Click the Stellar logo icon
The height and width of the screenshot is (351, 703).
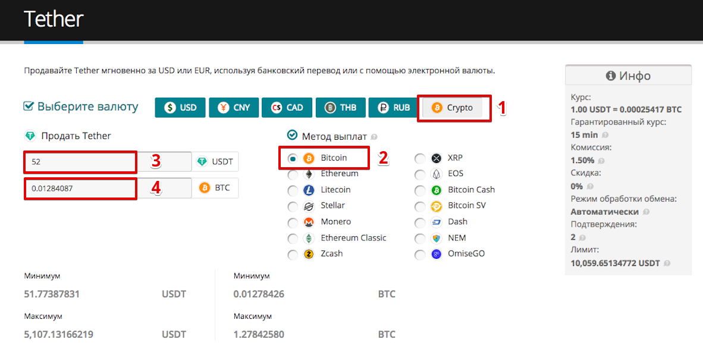tap(309, 206)
